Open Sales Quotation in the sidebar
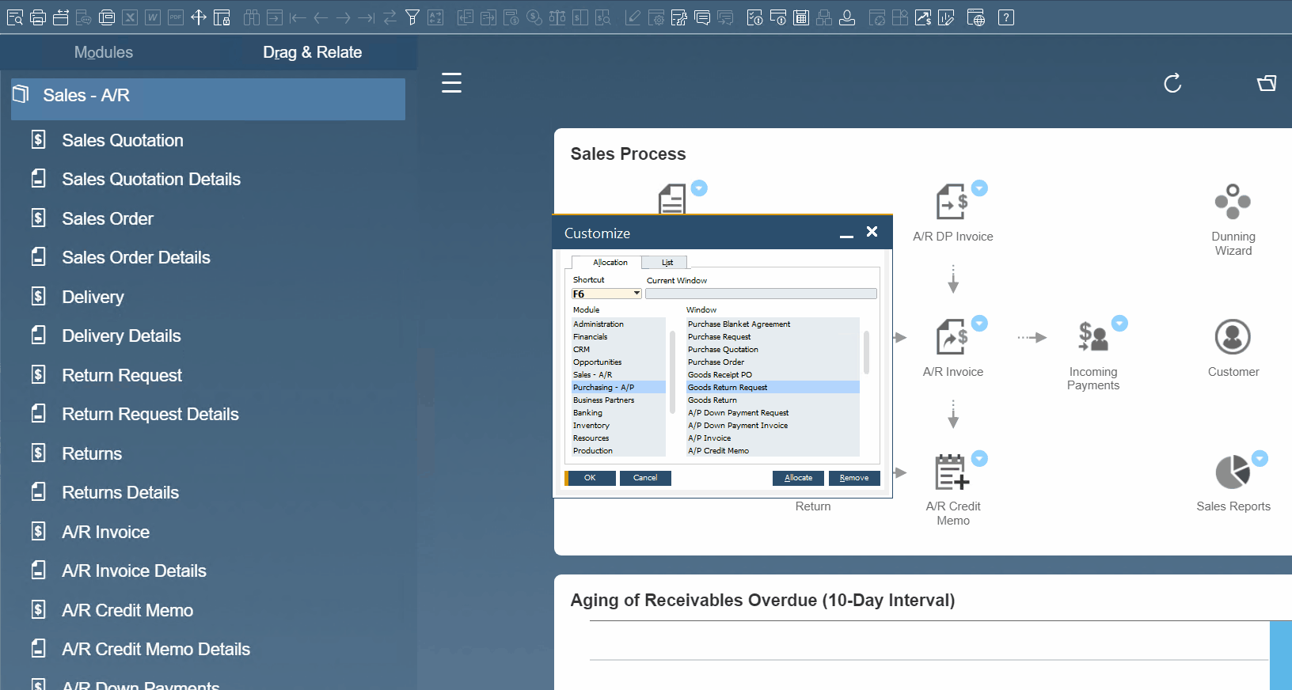Viewport: 1292px width, 690px height. [x=123, y=140]
